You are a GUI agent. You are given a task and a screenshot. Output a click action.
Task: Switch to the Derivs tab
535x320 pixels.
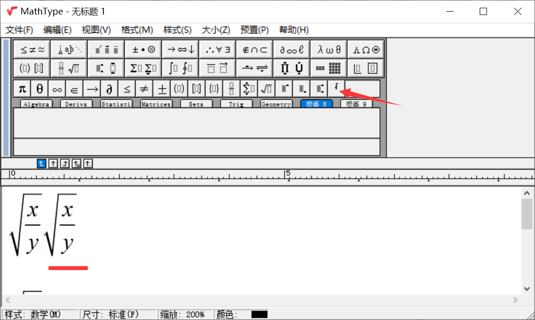click(76, 104)
